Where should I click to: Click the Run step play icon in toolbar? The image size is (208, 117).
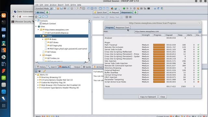tap(127, 8)
